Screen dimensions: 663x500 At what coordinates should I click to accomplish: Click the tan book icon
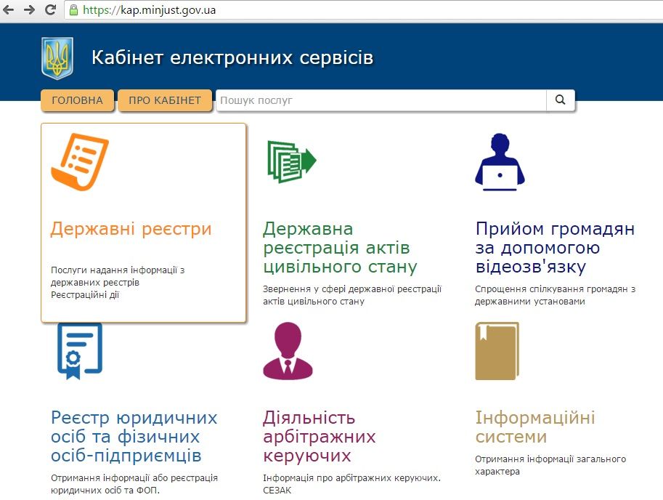[x=497, y=351]
